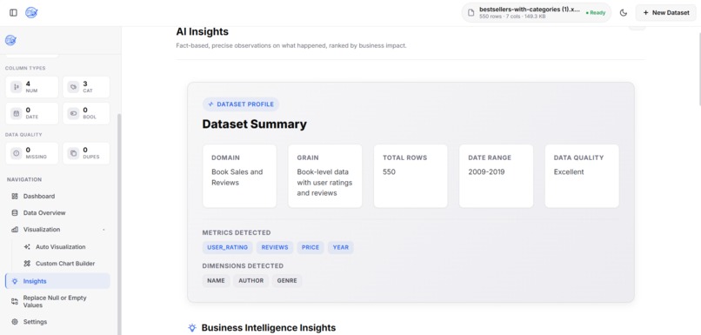Click the DATA QUALITY card

(x=582, y=176)
